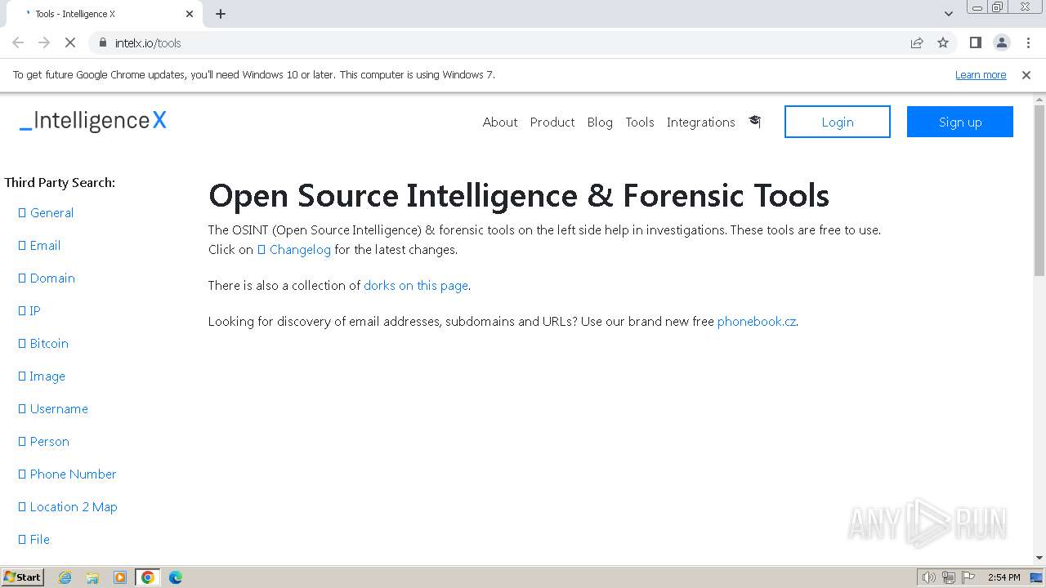Click the page vertical scrollbar thumb
This screenshot has width=1046, height=588.
click(x=1039, y=191)
